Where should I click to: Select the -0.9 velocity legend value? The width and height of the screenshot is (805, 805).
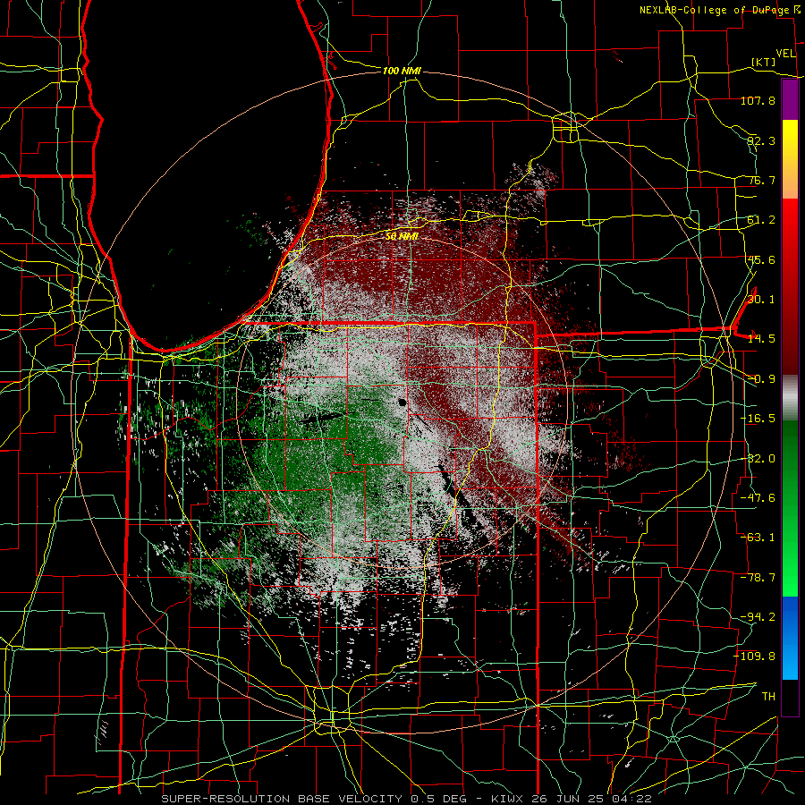761,379
